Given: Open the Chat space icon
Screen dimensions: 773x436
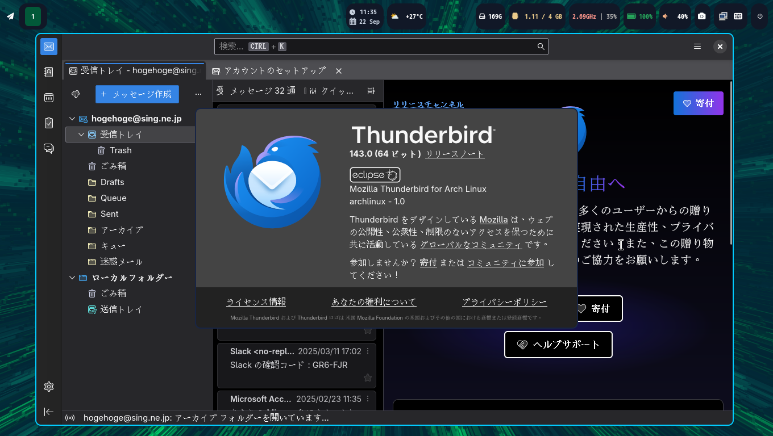Looking at the screenshot, I should (x=49, y=148).
